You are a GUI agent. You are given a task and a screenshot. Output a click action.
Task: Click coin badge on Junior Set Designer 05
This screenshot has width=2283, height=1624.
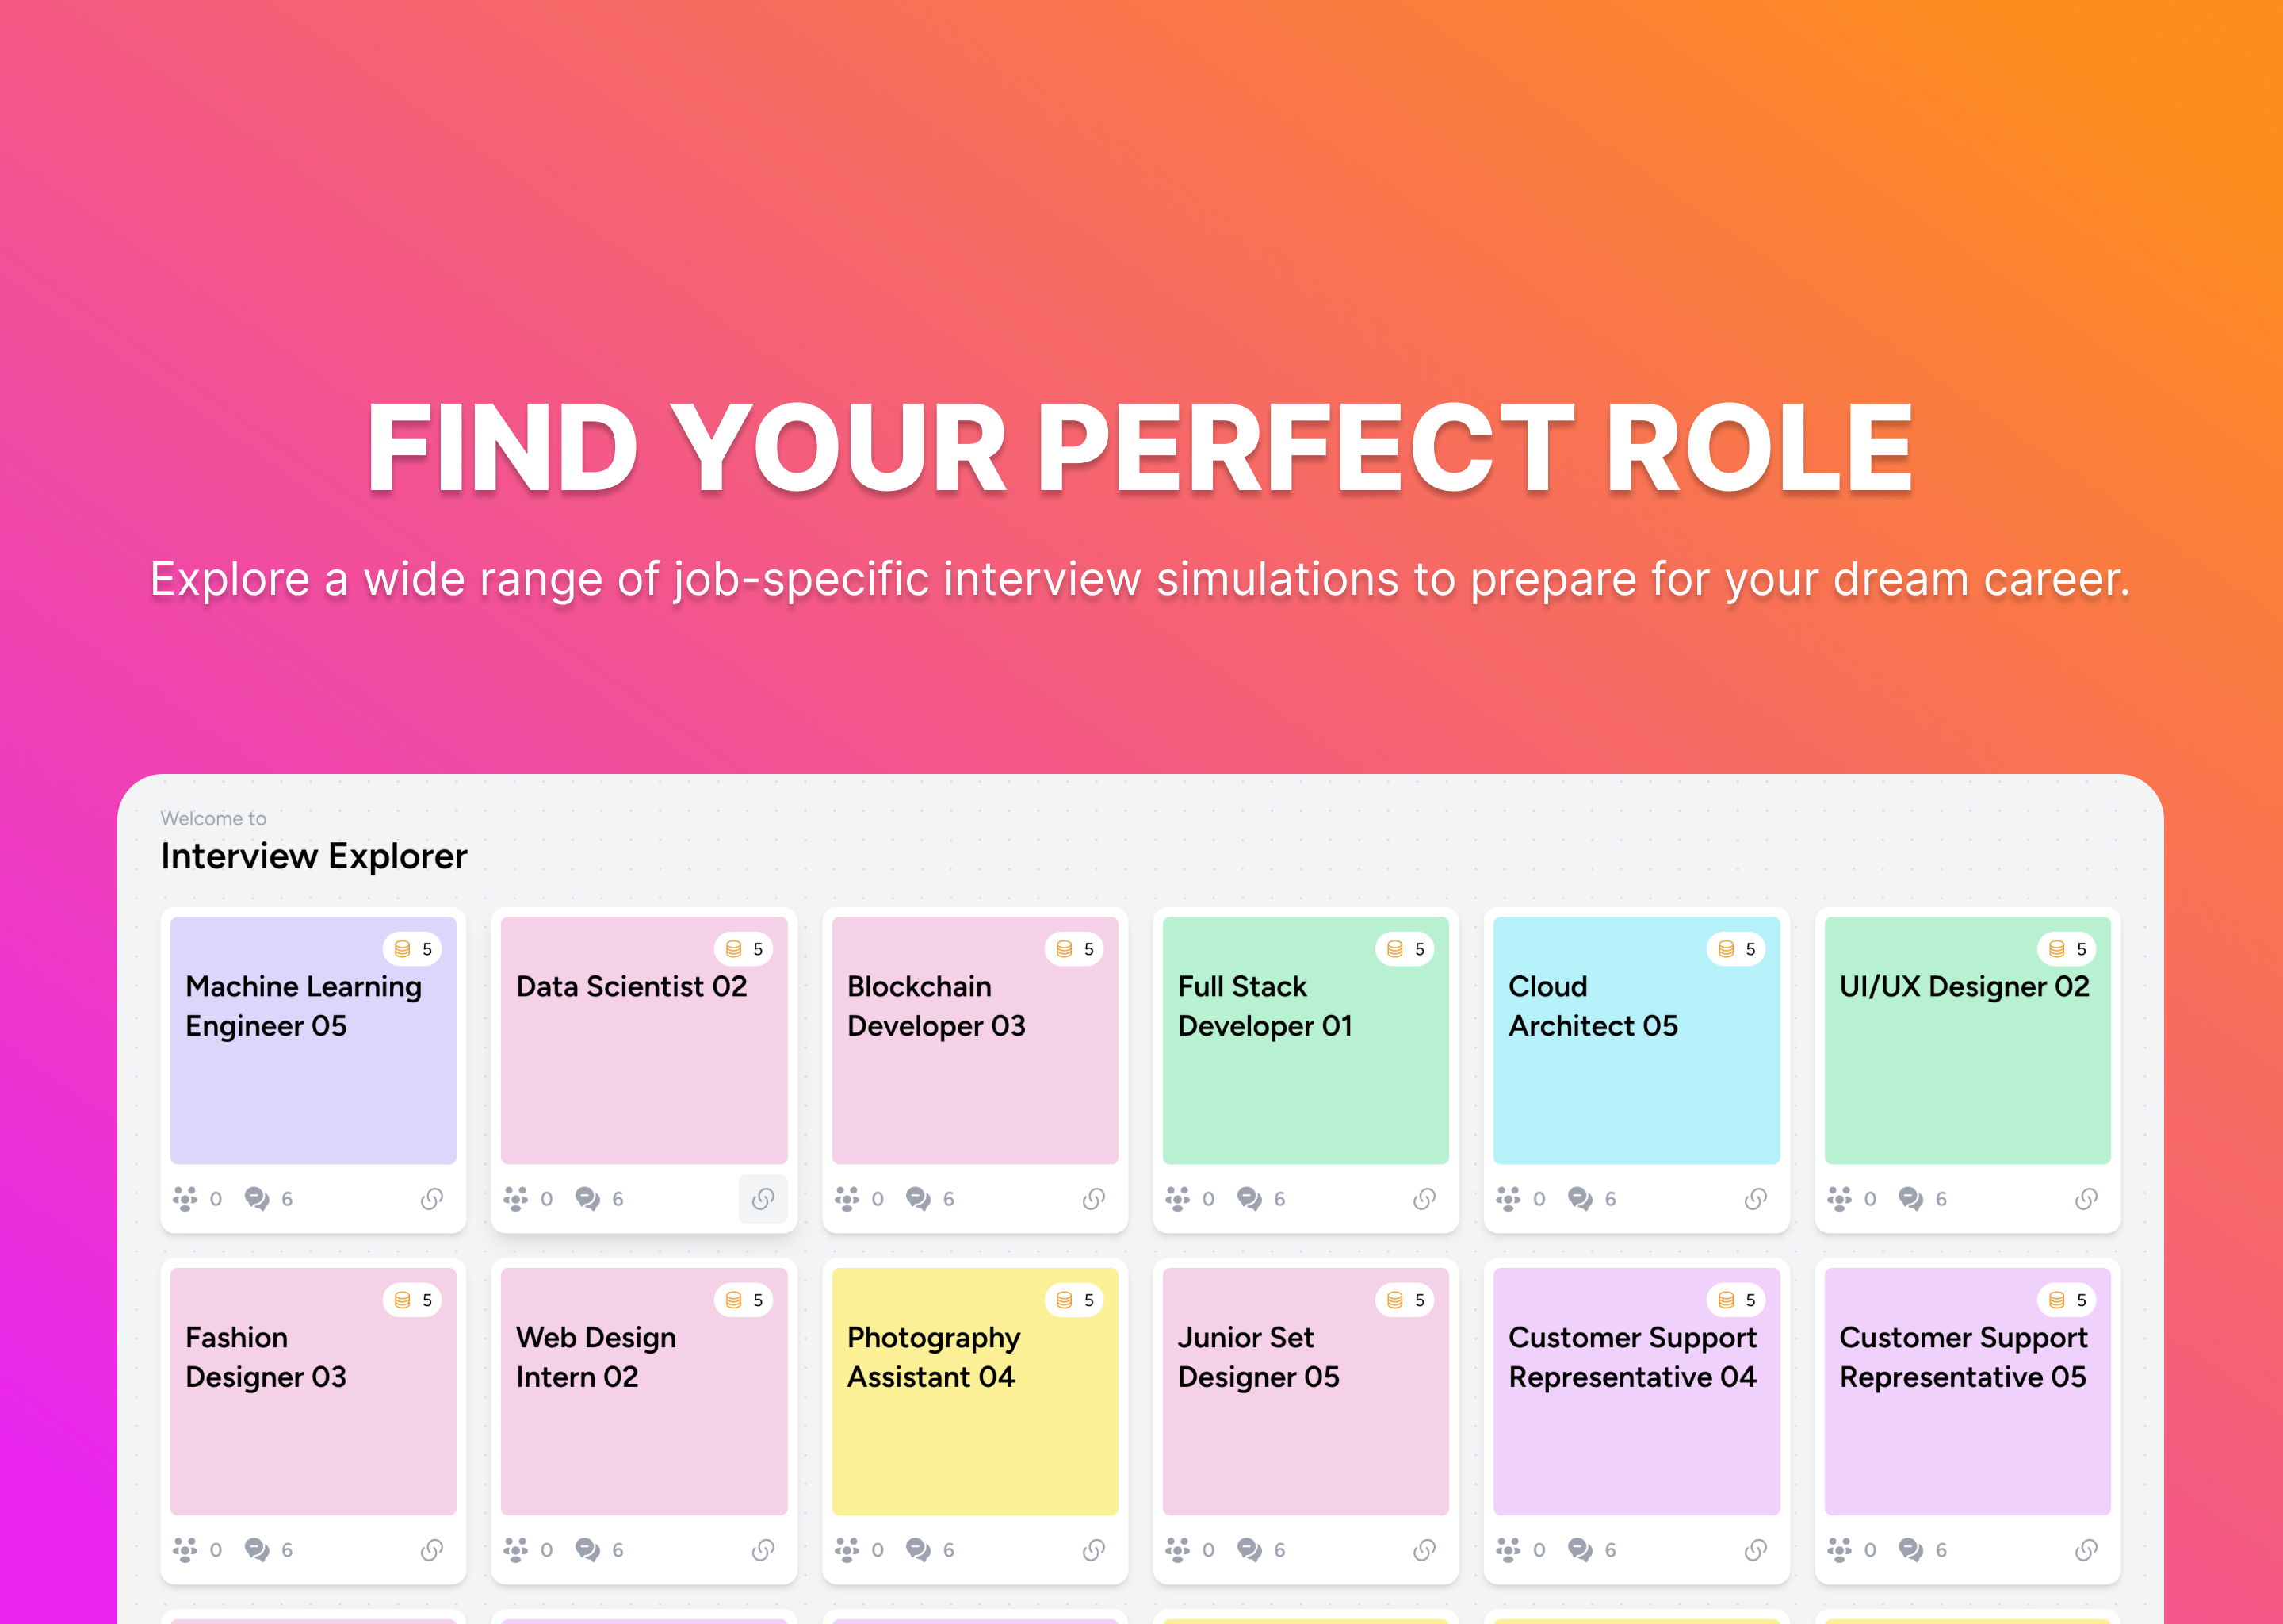pos(1405,1300)
